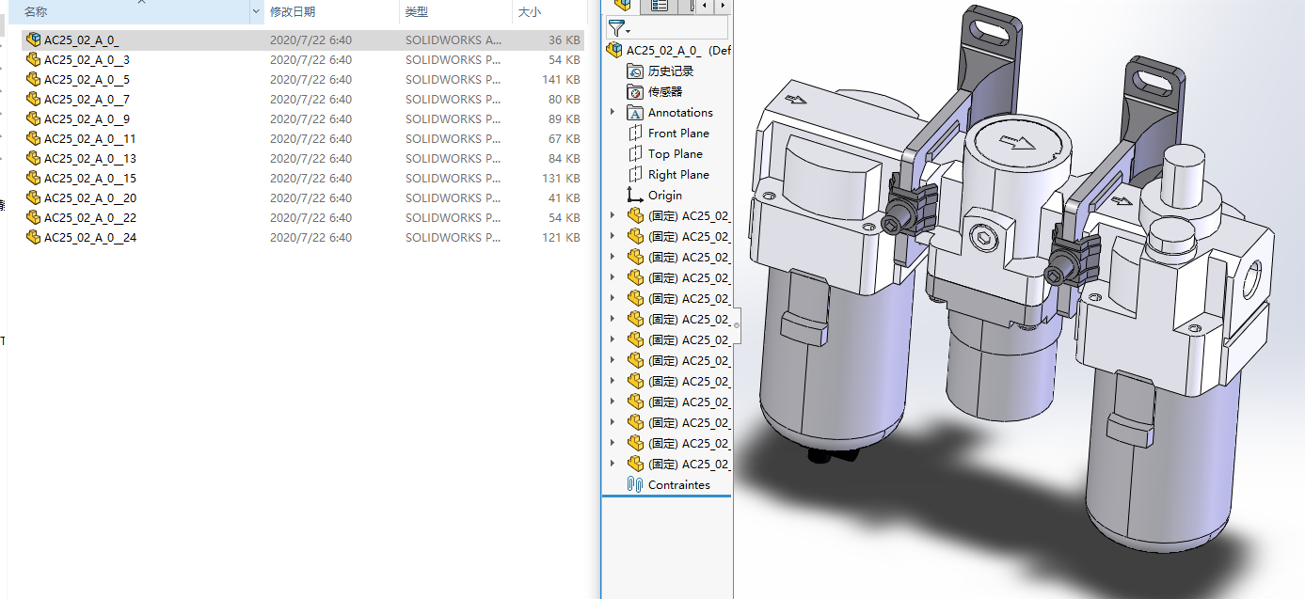Image resolution: width=1305 pixels, height=599 pixels.
Task: Expand the Annotations folder
Action: point(613,113)
